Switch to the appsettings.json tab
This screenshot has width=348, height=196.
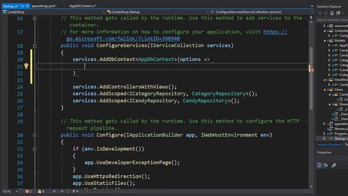[x=43, y=6]
